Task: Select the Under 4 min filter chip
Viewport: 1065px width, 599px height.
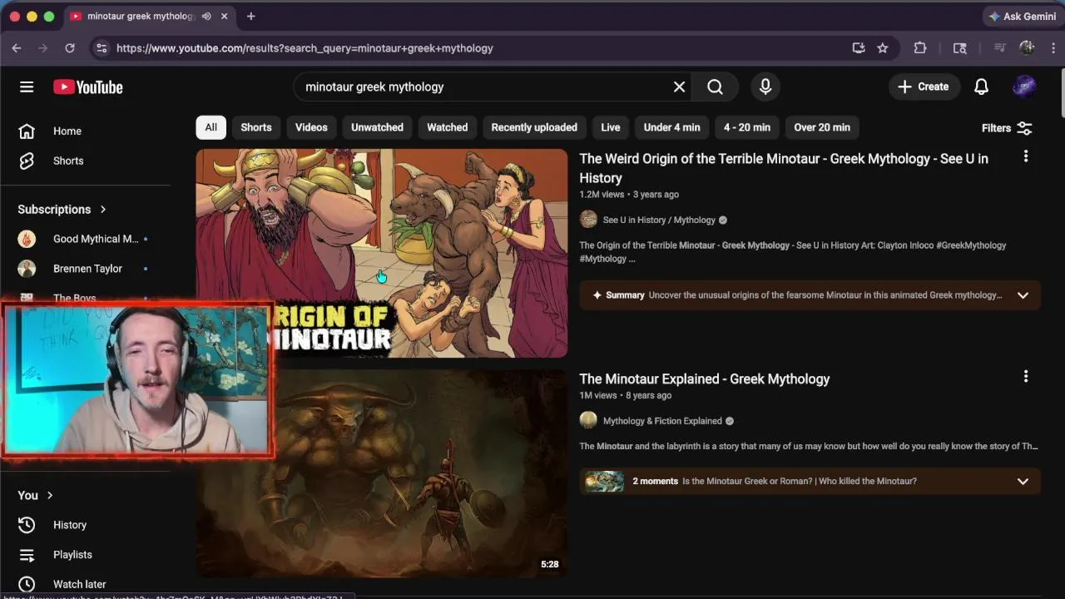Action: tap(671, 127)
